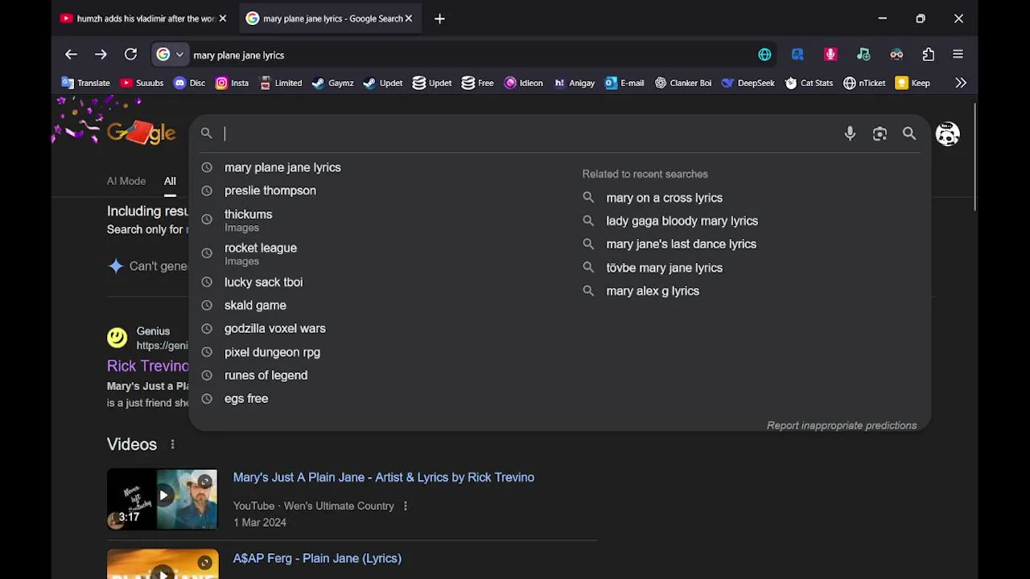Open the Cat Stats bookmark
The height and width of the screenshot is (579, 1030).
point(809,83)
